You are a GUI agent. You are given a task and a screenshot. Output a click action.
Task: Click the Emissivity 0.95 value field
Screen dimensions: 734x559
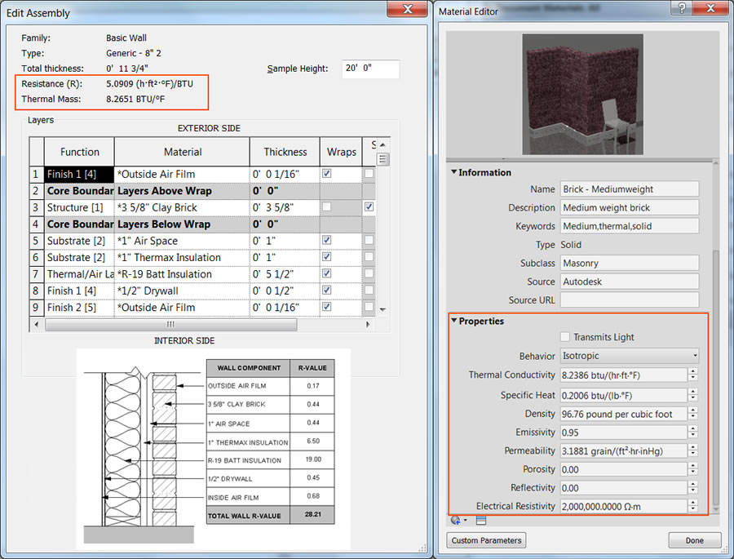pyautogui.click(x=624, y=432)
